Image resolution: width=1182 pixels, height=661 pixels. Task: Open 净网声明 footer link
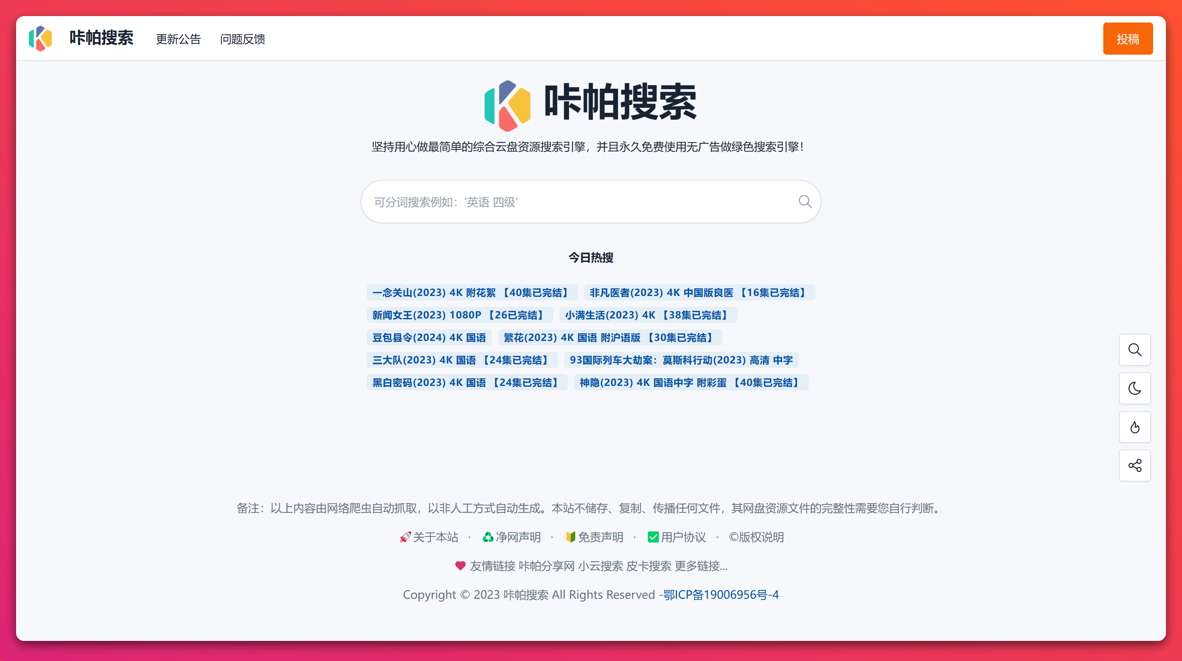click(x=512, y=537)
